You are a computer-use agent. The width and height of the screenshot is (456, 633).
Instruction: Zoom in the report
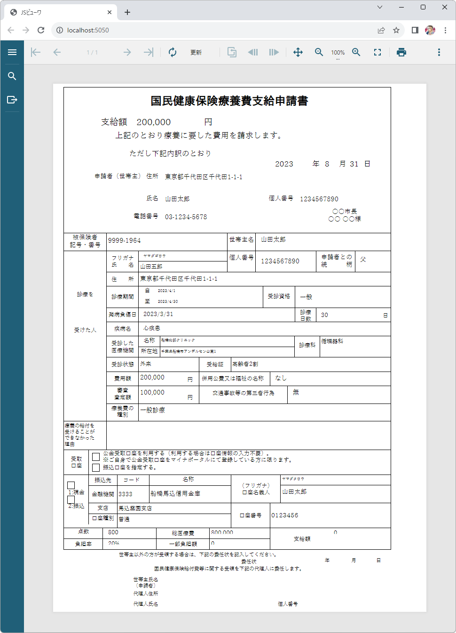click(356, 52)
